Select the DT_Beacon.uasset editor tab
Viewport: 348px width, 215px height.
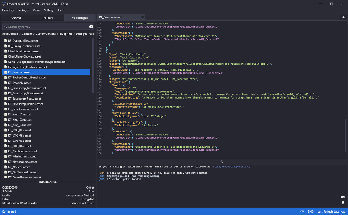pos(121,17)
